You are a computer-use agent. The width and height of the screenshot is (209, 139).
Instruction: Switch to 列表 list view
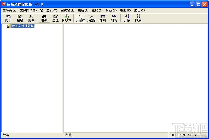(114, 18)
